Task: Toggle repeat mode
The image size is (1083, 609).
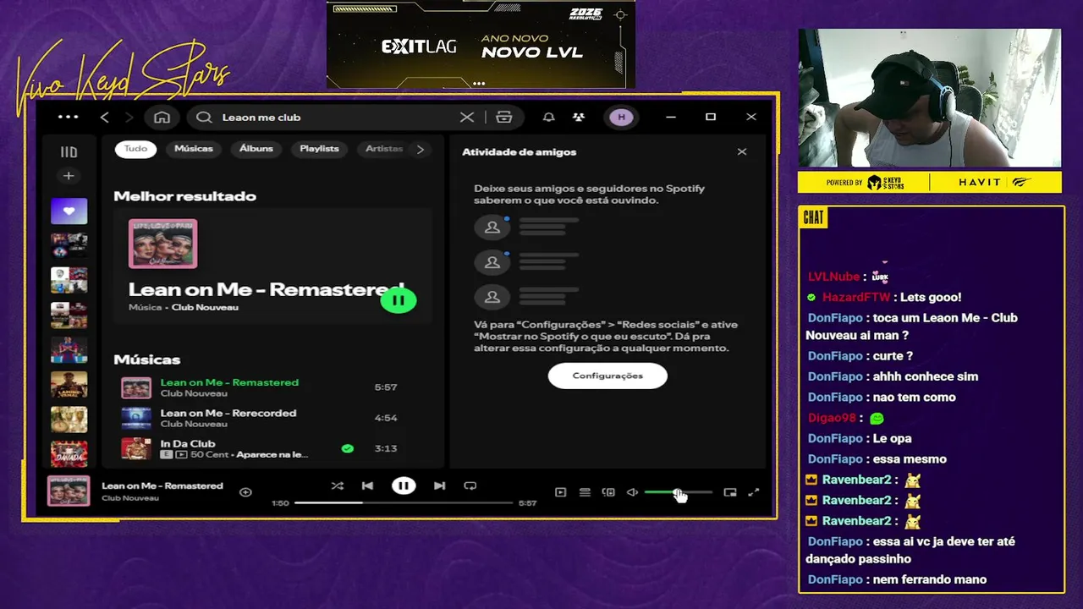Action: (x=470, y=486)
